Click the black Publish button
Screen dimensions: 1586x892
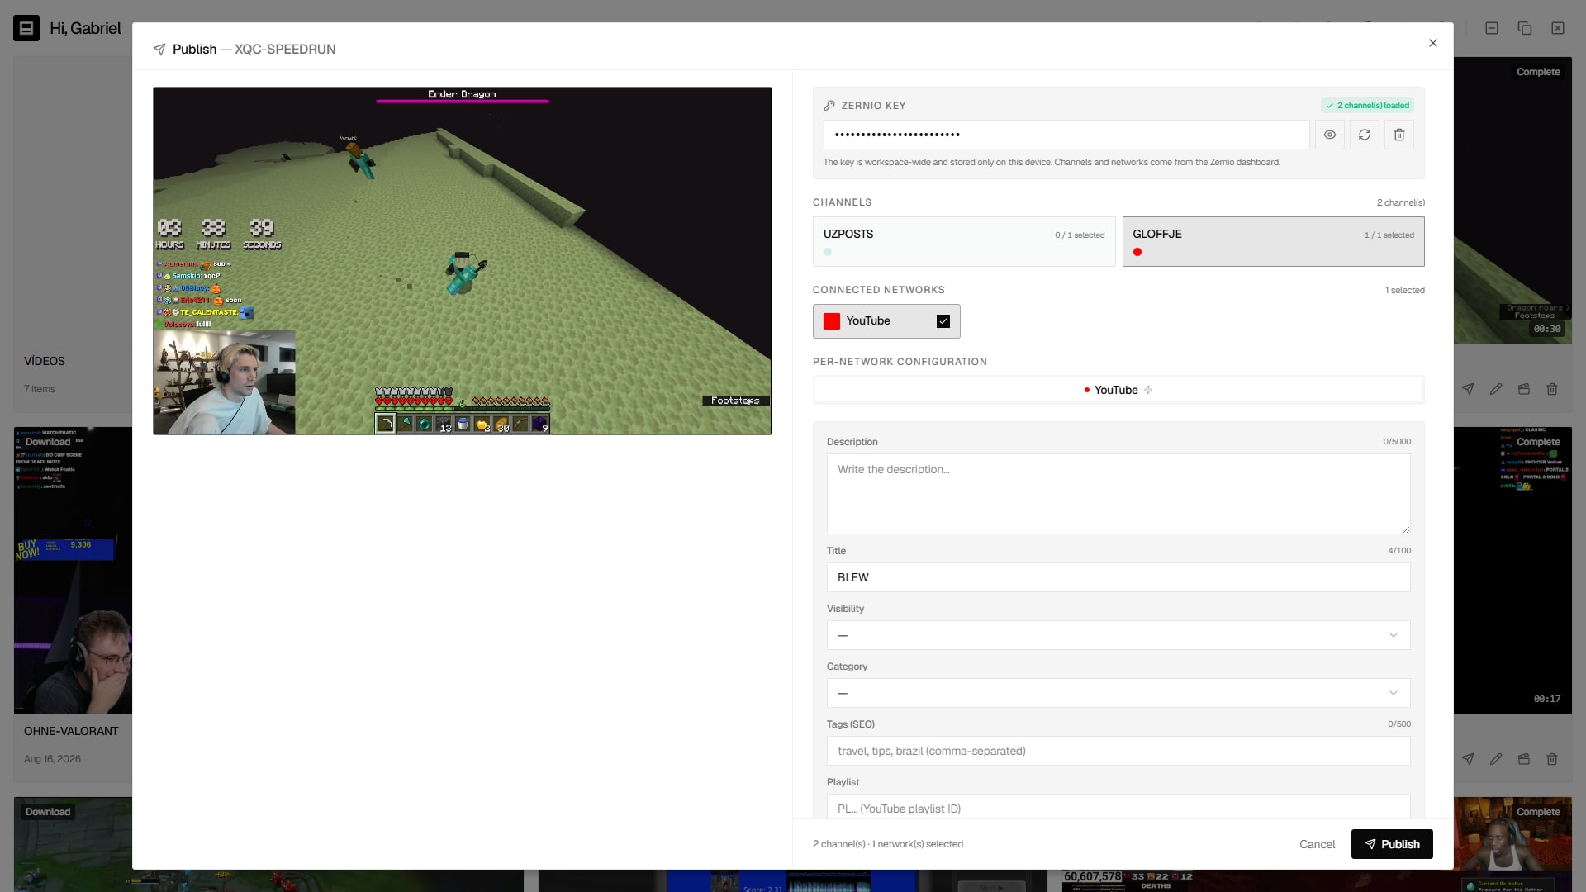1392,844
